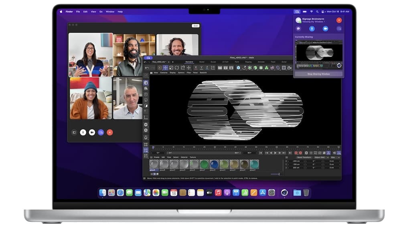Screen dimensions: 401x231
Task: Go to end of timeline
Action: pos(290,153)
